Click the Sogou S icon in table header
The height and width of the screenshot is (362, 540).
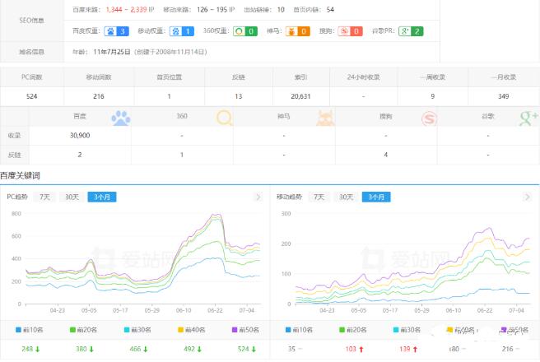[x=429, y=118]
